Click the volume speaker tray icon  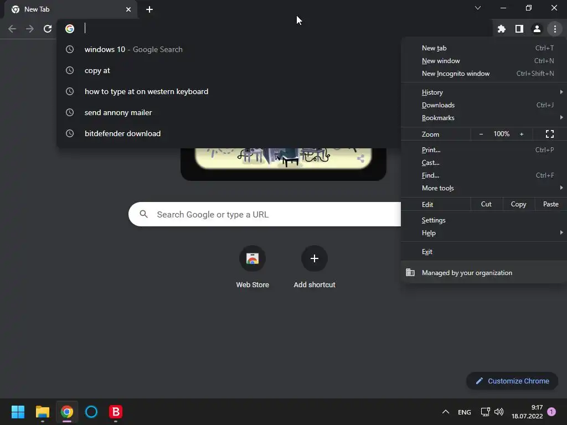499,412
